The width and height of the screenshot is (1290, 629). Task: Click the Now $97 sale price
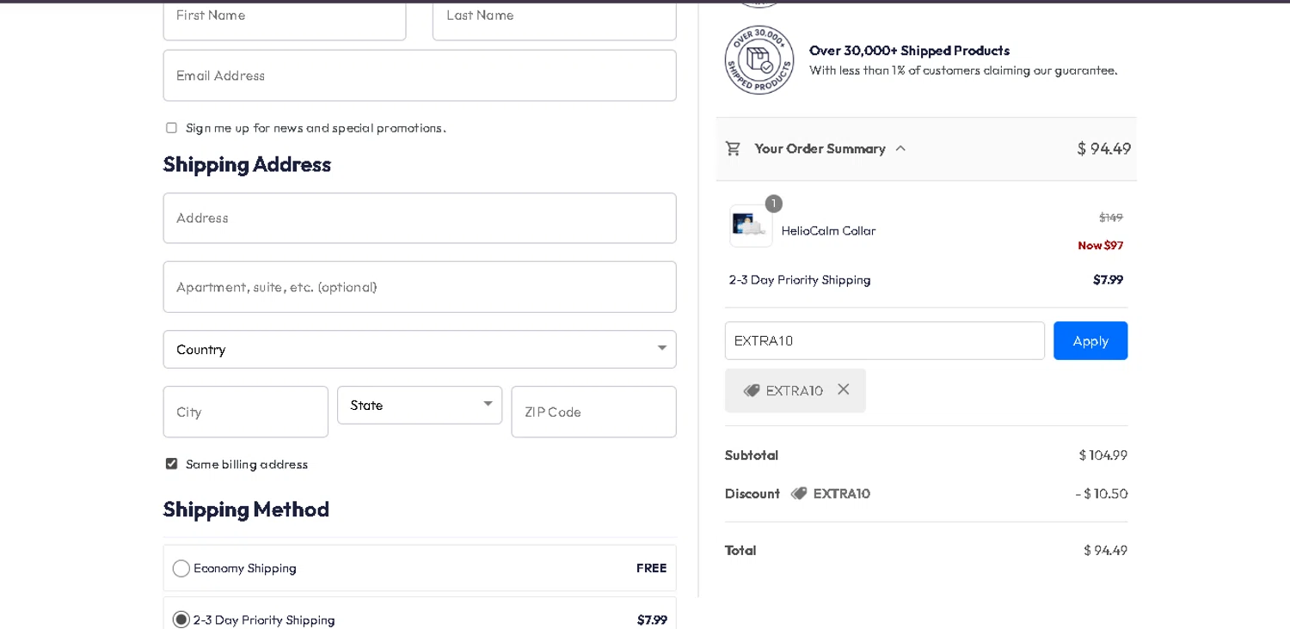(x=1100, y=246)
